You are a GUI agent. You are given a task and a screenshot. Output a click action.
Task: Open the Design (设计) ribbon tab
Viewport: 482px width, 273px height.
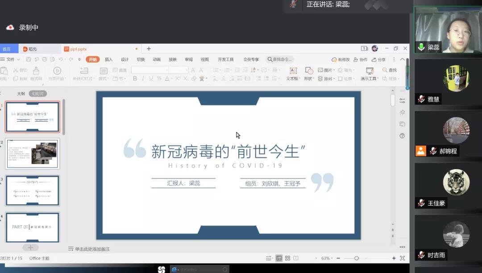[x=125, y=59]
